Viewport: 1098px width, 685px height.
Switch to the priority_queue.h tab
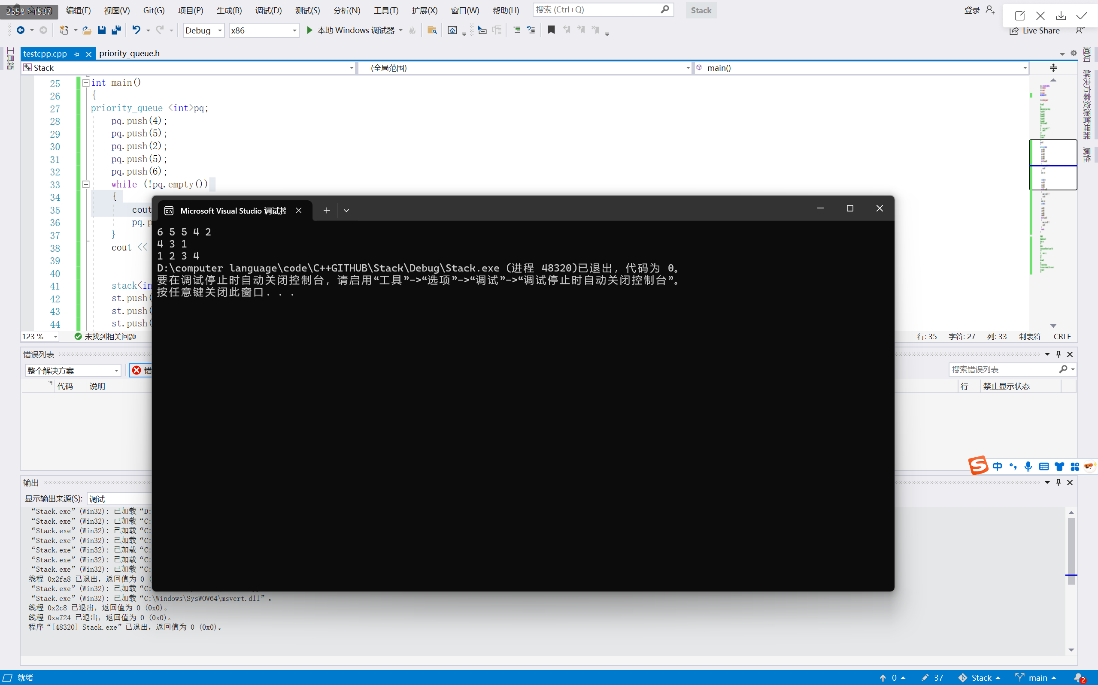[129, 54]
